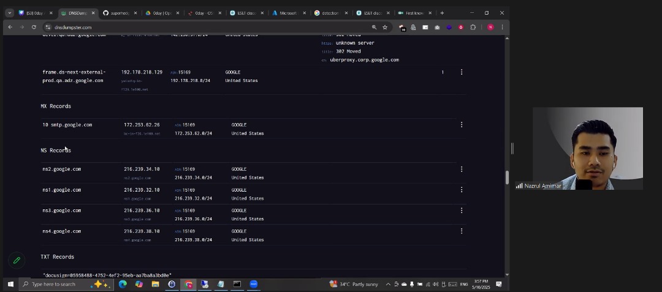Image resolution: width=662 pixels, height=292 pixels.
Task: Open the browser Extensions puzzle icon
Action: point(473,27)
